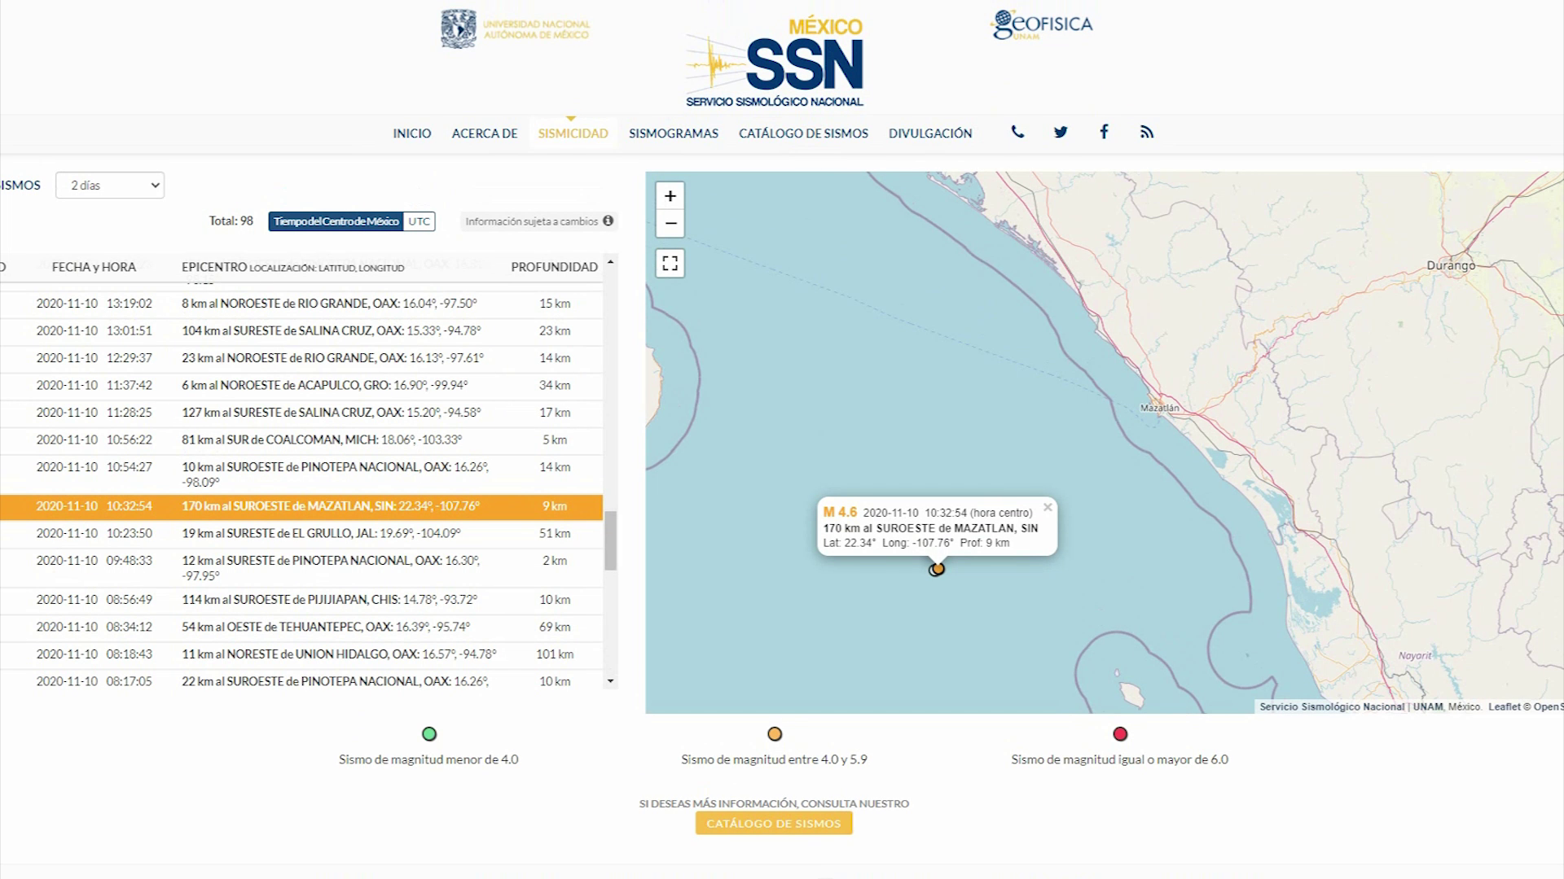Screen dimensions: 1564x879
Task: Open ACERCA DE menu
Action: coord(485,133)
